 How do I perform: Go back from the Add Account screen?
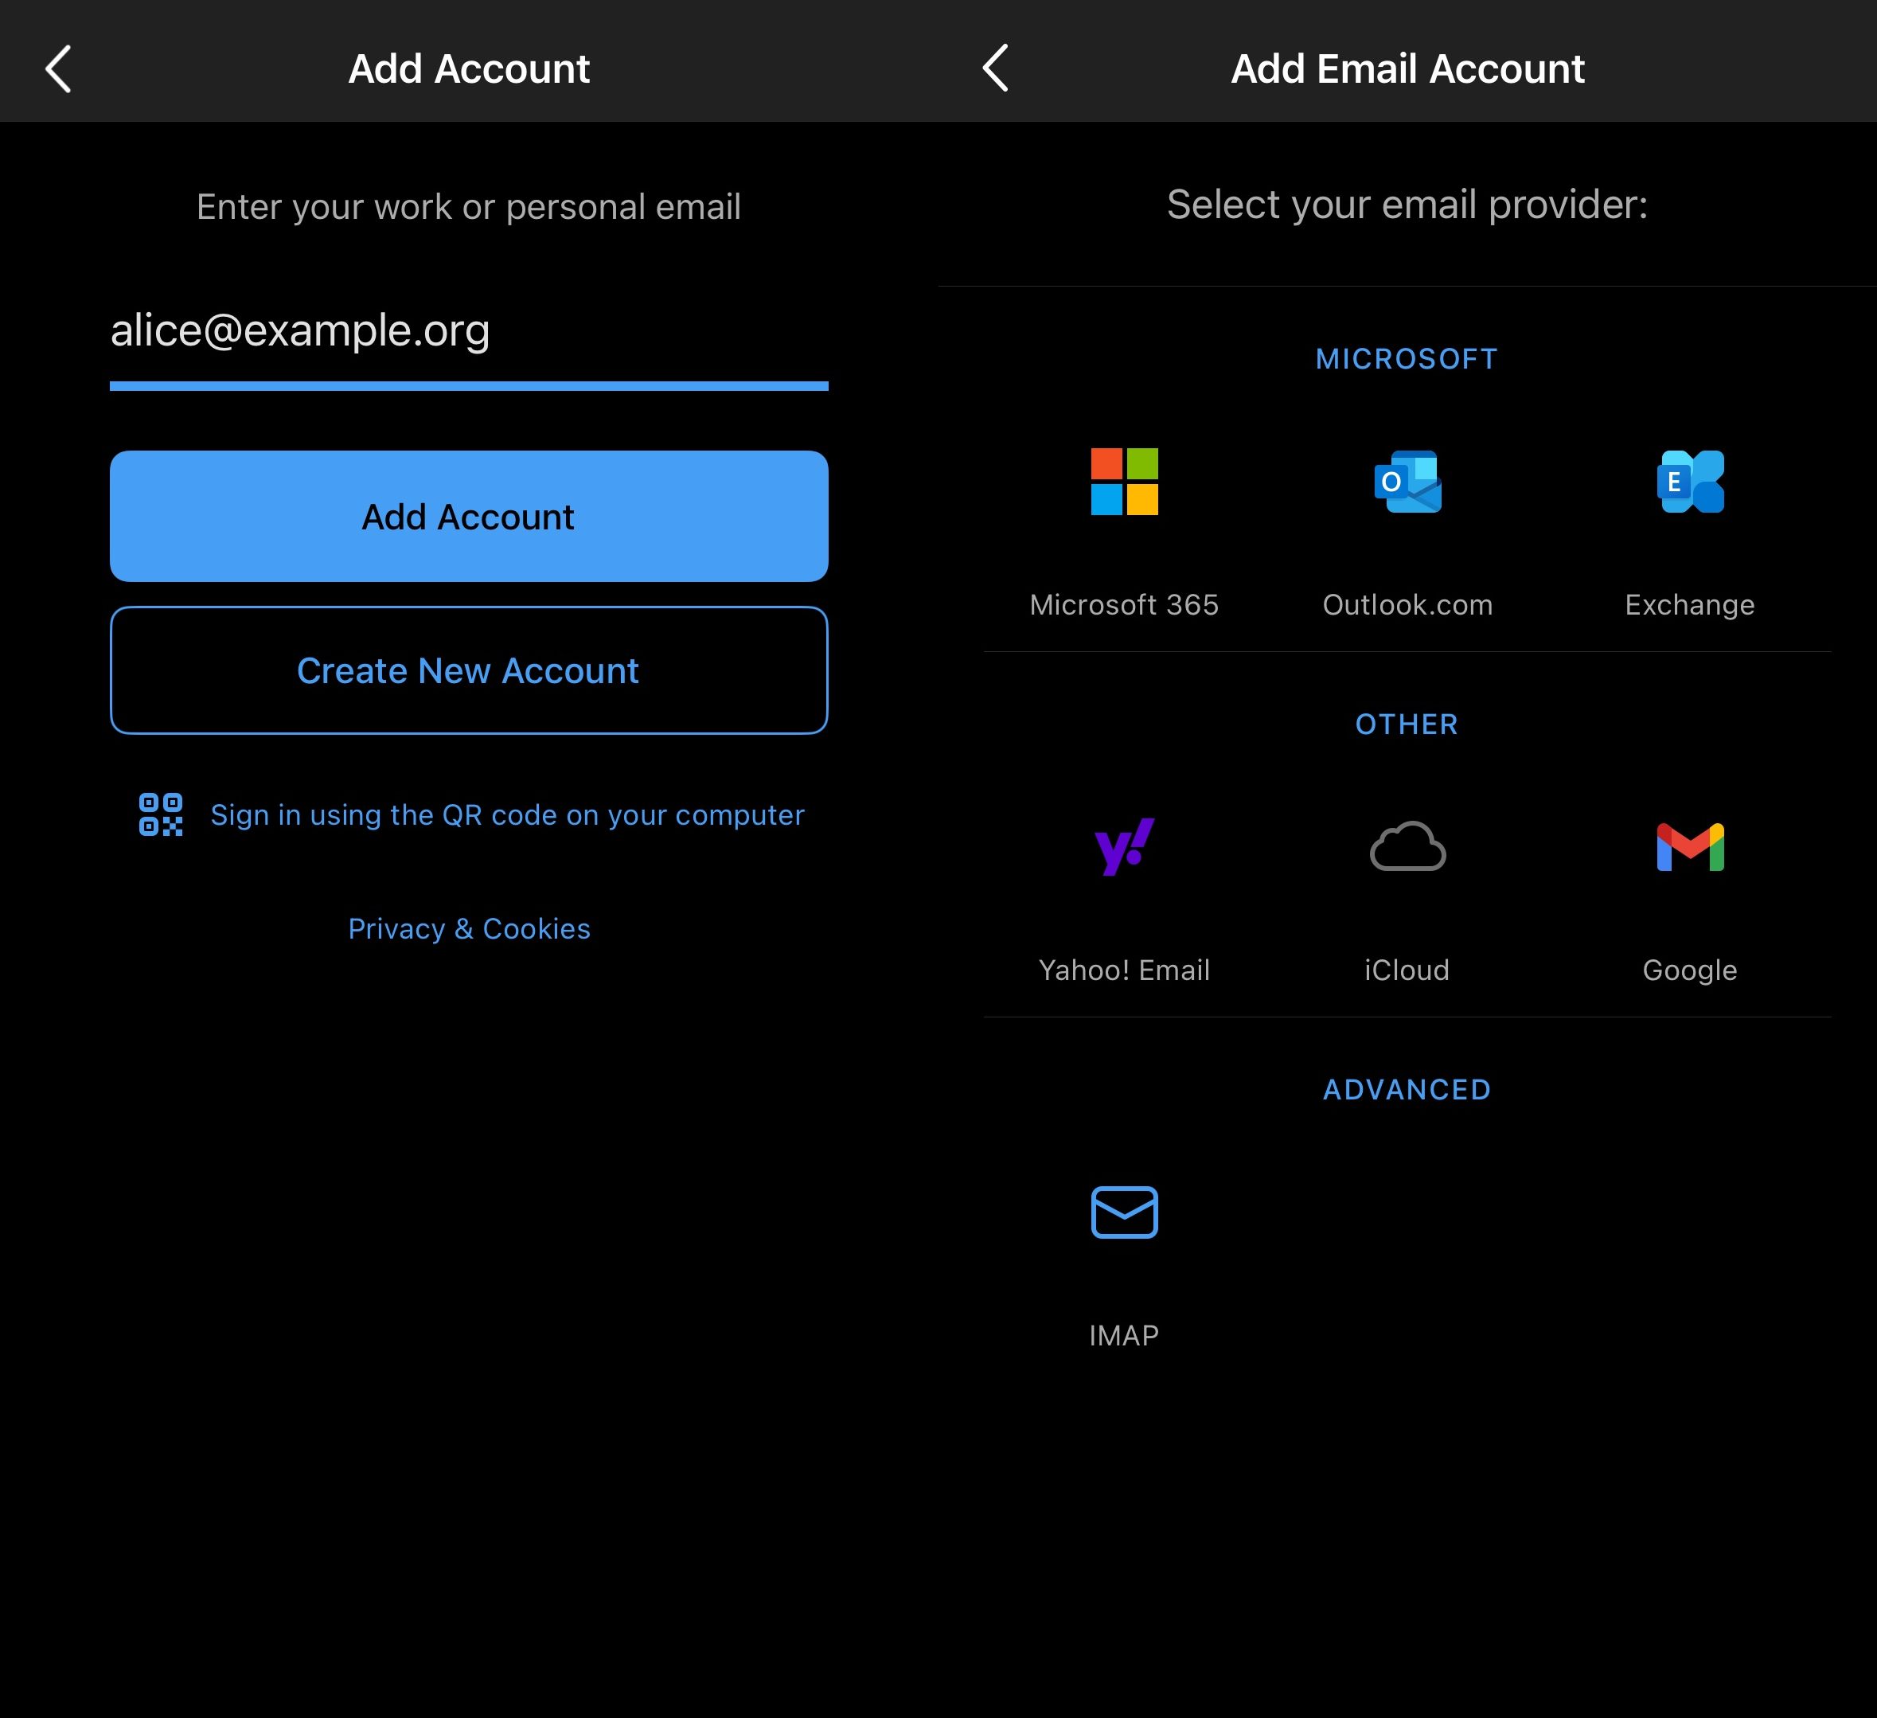point(59,69)
